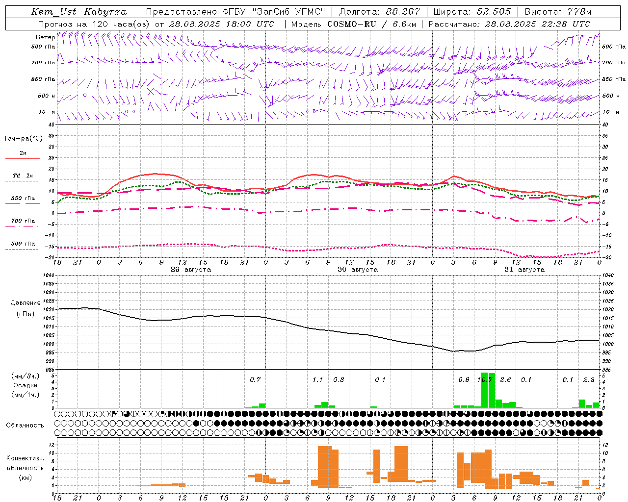Click the 2.6 precipitation total
The image size is (628, 502).
(x=505, y=379)
